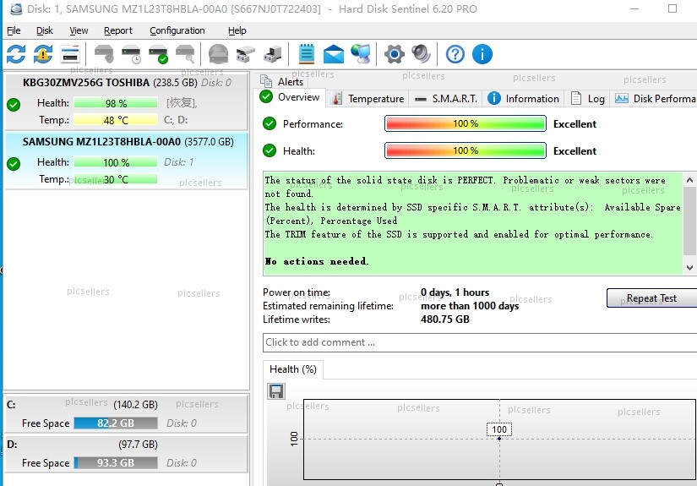This screenshot has width=697, height=486.
Task: Click C: free space 82.2 GB bar
Action: point(116,423)
